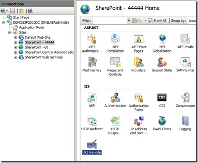Image resolution: width=198 pixels, height=163 pixels.
Task: Select SharePoint - 80 site
Action: click(37, 47)
